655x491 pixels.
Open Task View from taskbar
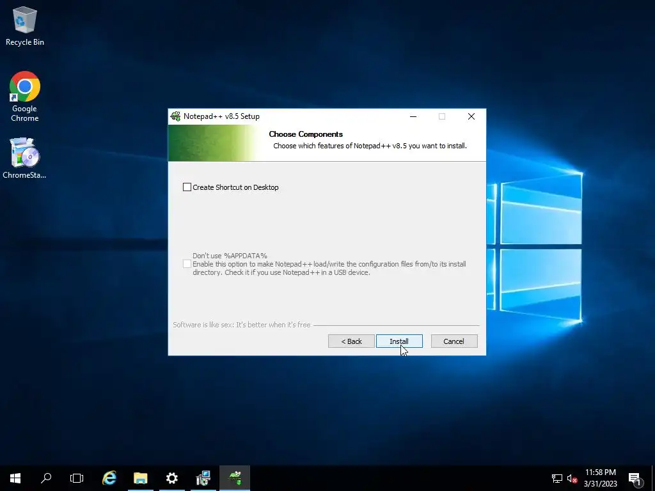point(77,478)
